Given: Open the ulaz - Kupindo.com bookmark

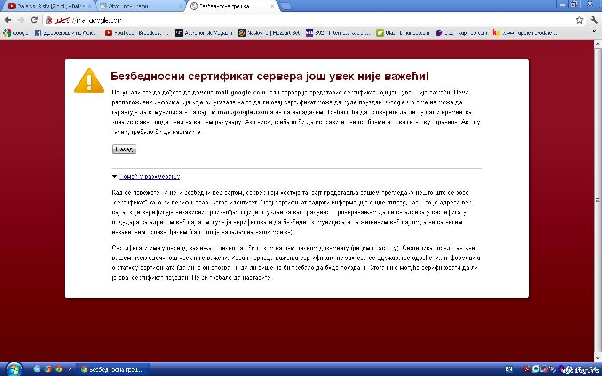Looking at the screenshot, I should [x=461, y=33].
